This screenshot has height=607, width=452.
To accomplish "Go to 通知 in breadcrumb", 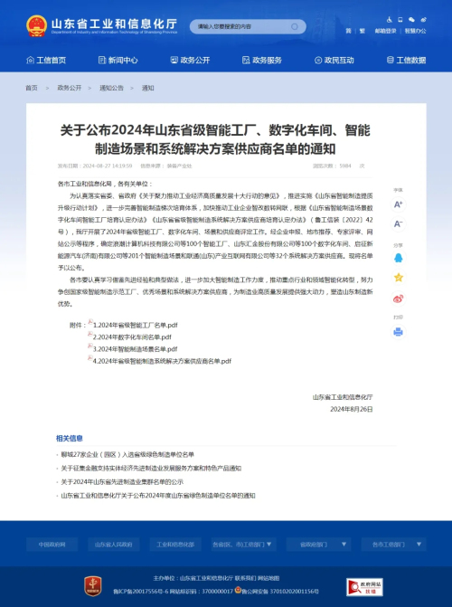I will point(148,88).
